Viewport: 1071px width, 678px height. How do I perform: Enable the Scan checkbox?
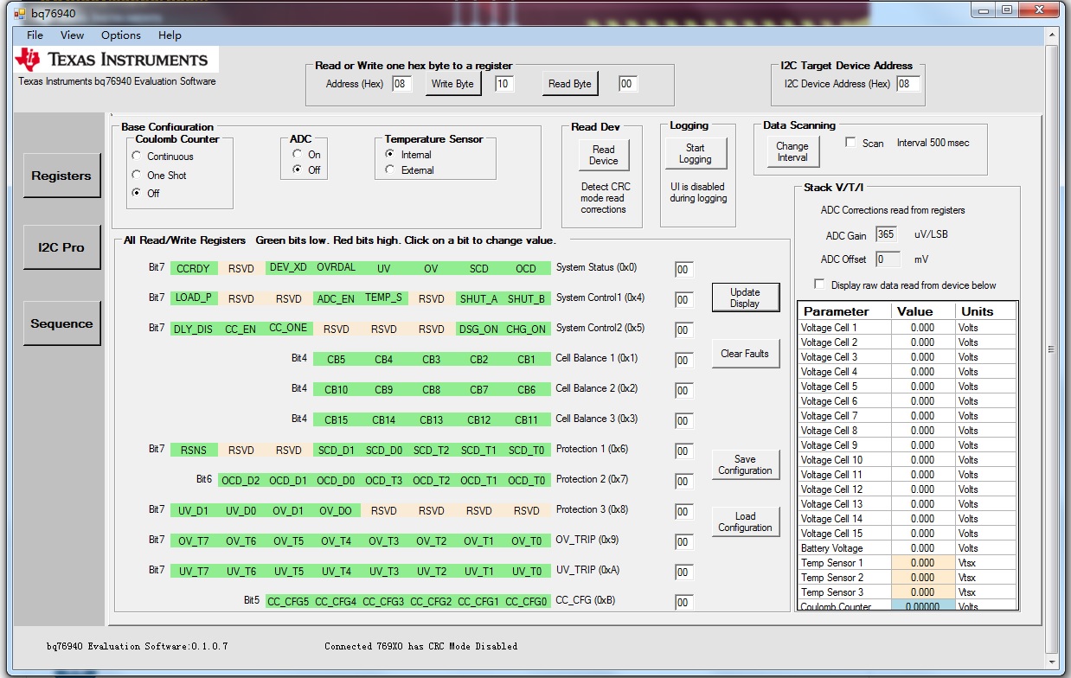tap(850, 143)
